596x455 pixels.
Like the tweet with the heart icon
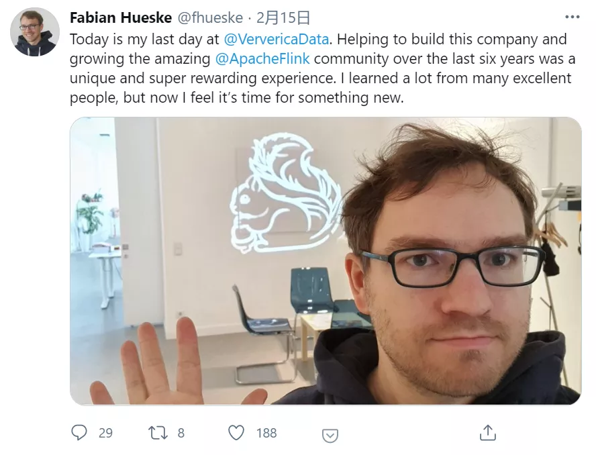tap(236, 433)
